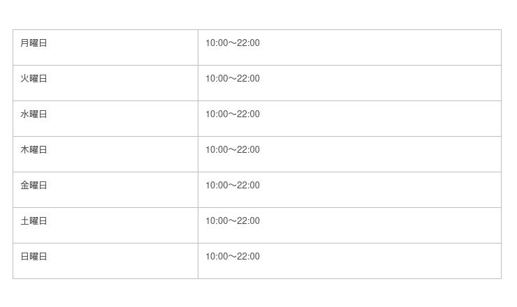The image size is (517, 307).
Task: Click empty area of 木曜日 hours cell
Action: [379, 154]
